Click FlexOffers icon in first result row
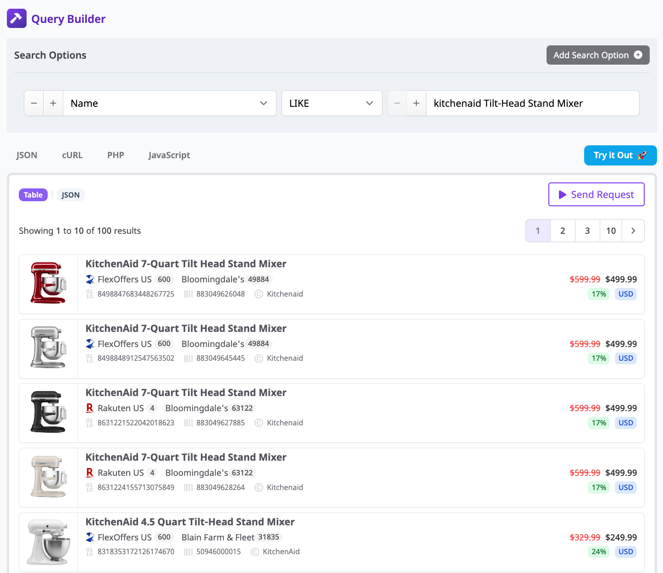Viewport: 663px width, 573px height. click(x=90, y=279)
